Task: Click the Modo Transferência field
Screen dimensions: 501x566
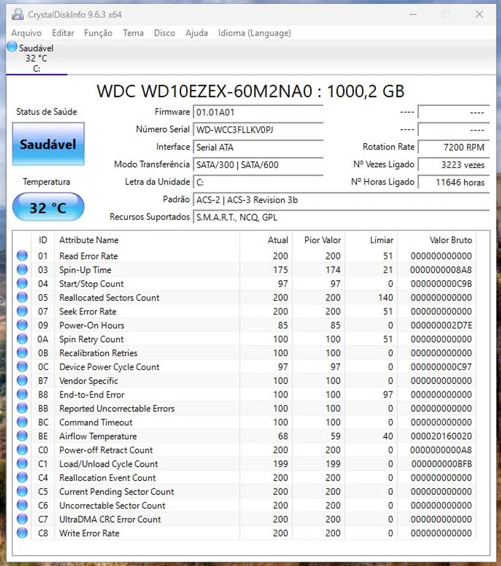Action: click(258, 164)
